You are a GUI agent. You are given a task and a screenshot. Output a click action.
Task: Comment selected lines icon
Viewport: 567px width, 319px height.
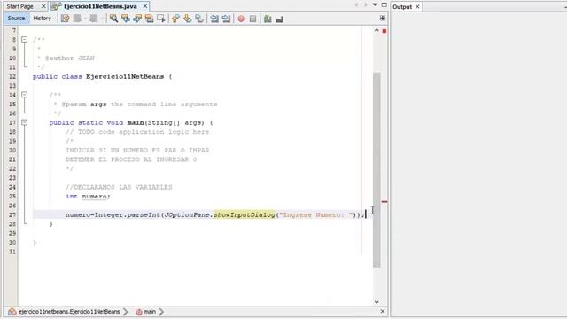(x=268, y=19)
